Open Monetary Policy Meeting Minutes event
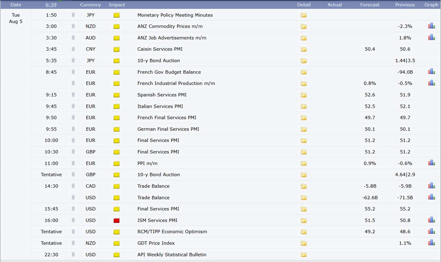Image resolution: width=441 pixels, height=262 pixels. click(x=175, y=15)
